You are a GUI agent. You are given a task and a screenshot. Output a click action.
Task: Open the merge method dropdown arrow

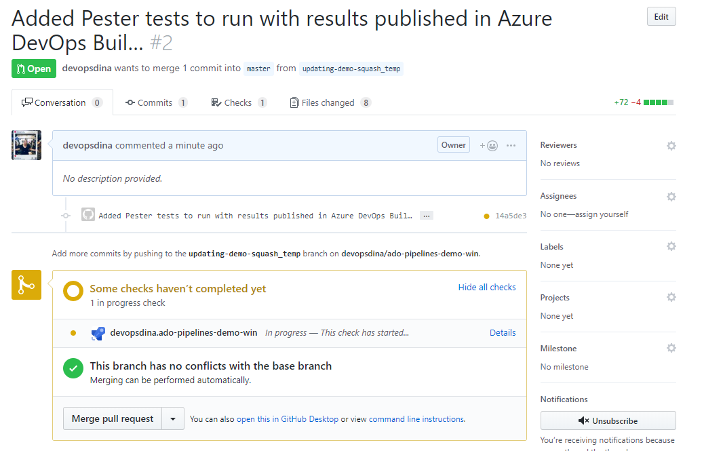point(173,418)
